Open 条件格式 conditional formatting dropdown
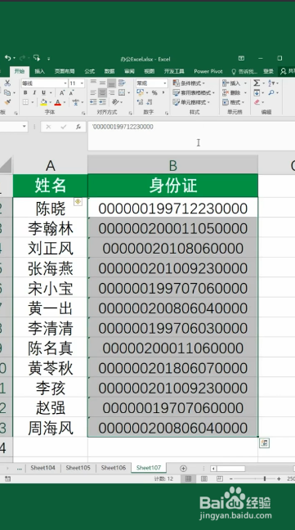Screen dimensions: 295x530 point(190,83)
